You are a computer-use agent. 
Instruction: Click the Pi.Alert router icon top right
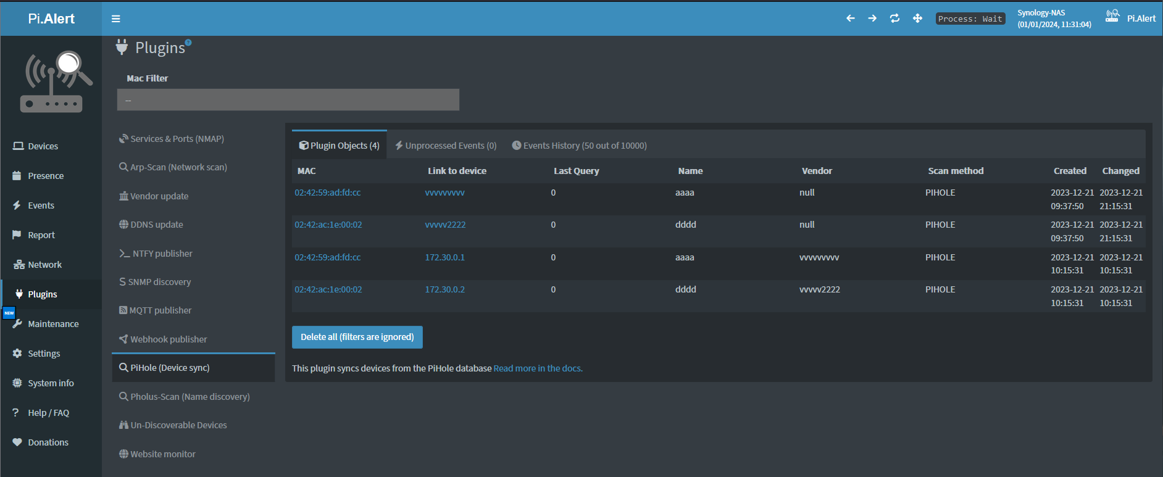[1112, 17]
